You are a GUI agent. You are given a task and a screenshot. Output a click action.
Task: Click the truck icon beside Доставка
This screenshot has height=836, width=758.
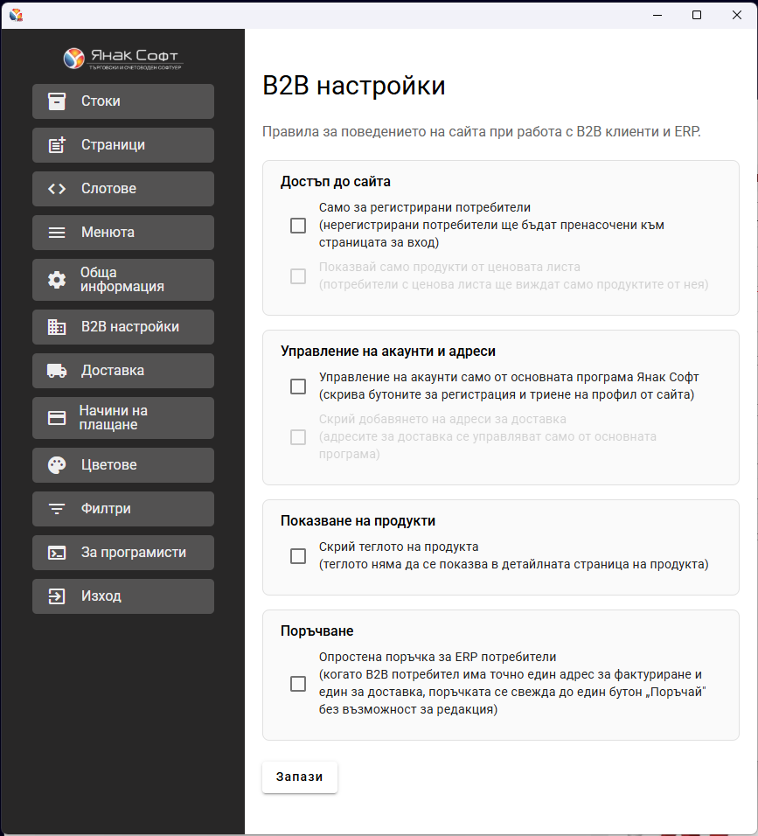(x=57, y=371)
